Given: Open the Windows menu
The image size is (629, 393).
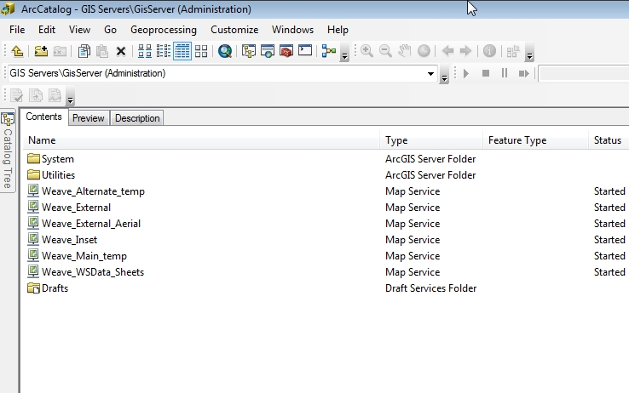Looking at the screenshot, I should [293, 30].
